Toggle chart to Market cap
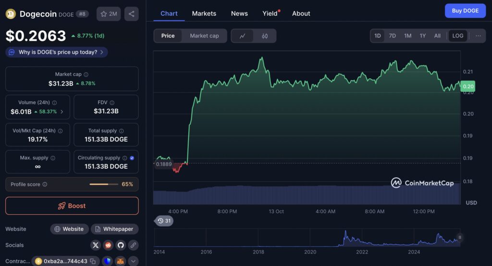The height and width of the screenshot is (266, 492). click(204, 36)
